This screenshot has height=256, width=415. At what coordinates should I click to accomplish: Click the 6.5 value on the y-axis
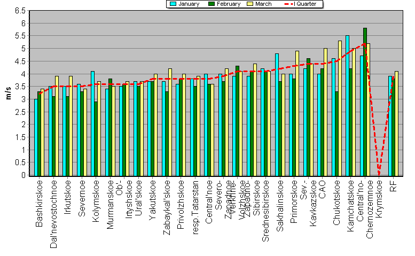[20, 11]
